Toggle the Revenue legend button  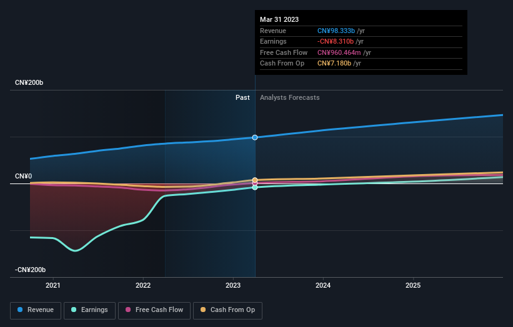(x=36, y=310)
